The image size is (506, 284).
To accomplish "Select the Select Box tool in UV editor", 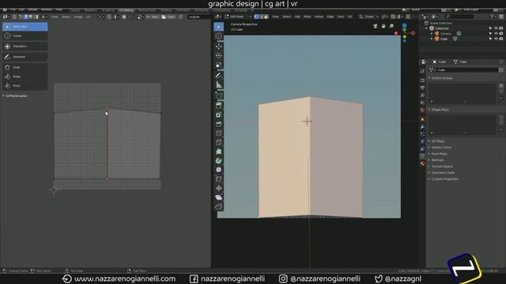I will 25,26.
